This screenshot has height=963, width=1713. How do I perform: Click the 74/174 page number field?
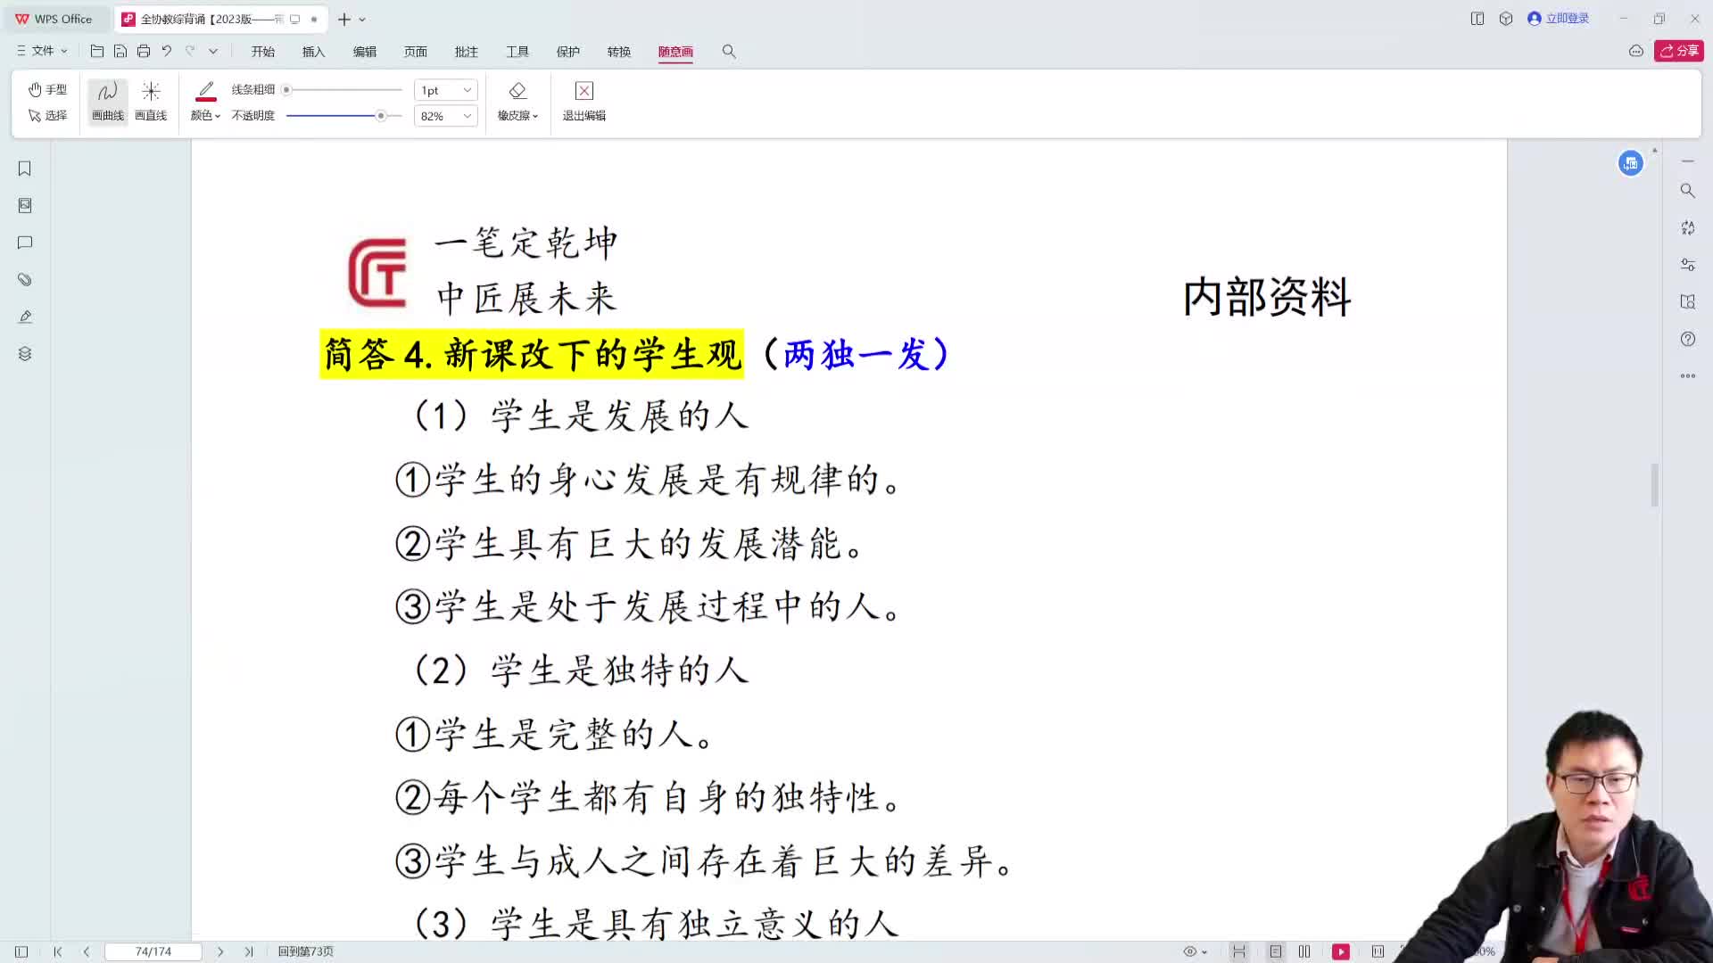coord(153,951)
